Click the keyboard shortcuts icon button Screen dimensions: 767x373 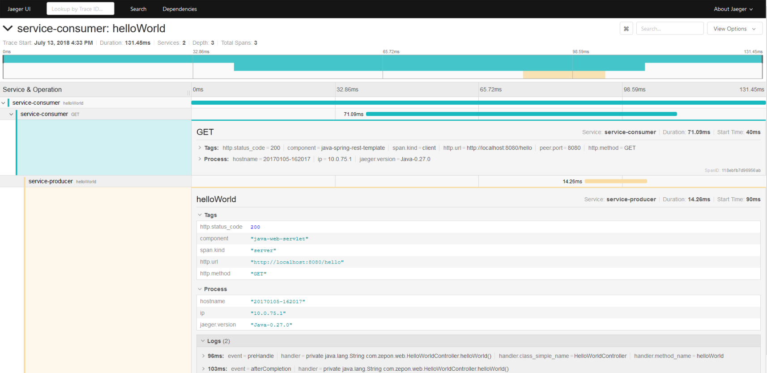coord(626,29)
